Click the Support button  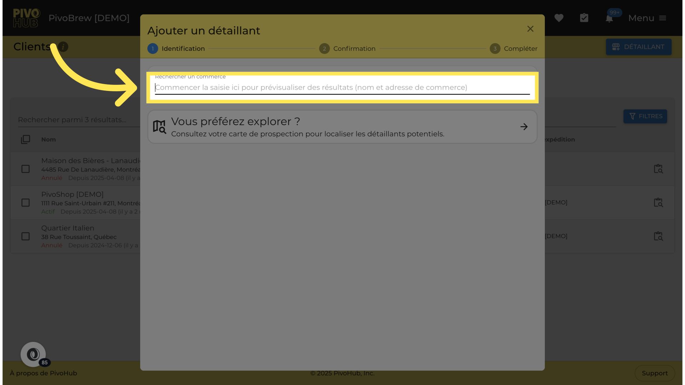coord(655,373)
